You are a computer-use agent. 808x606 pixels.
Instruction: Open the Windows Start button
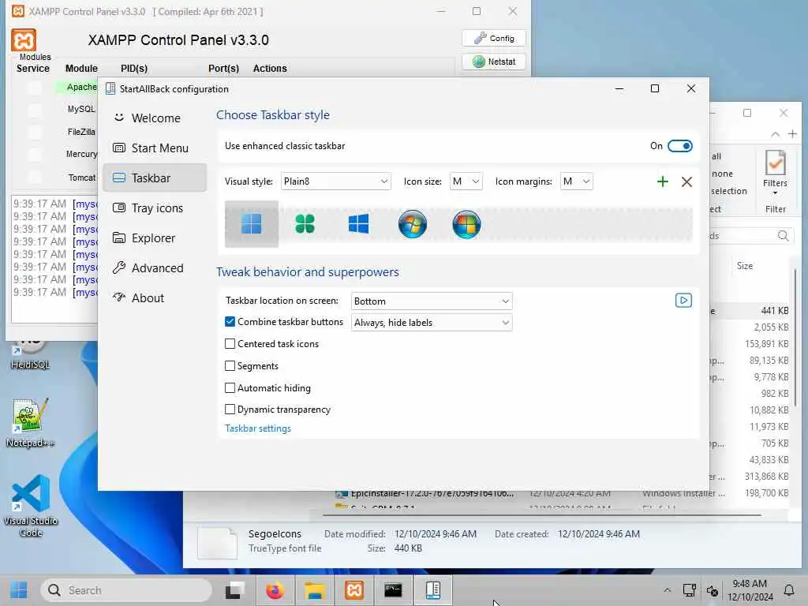point(19,590)
